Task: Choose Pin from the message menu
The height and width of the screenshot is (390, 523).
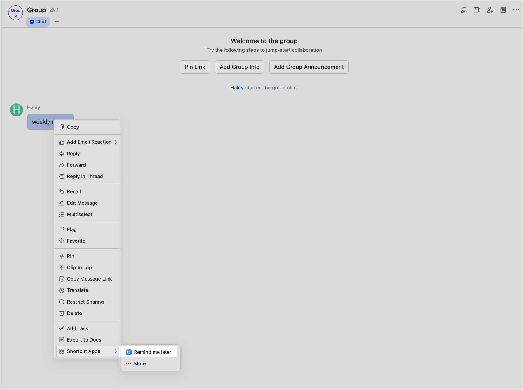Action: (x=70, y=256)
